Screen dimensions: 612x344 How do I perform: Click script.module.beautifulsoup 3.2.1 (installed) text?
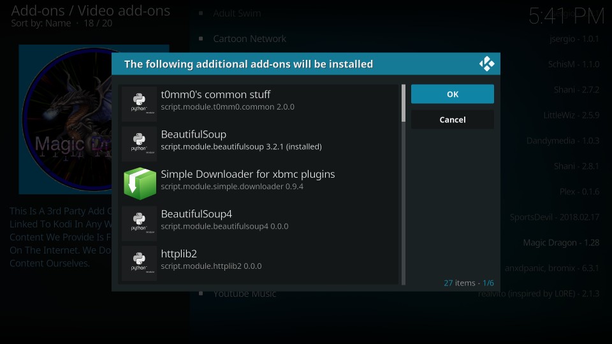(x=241, y=147)
